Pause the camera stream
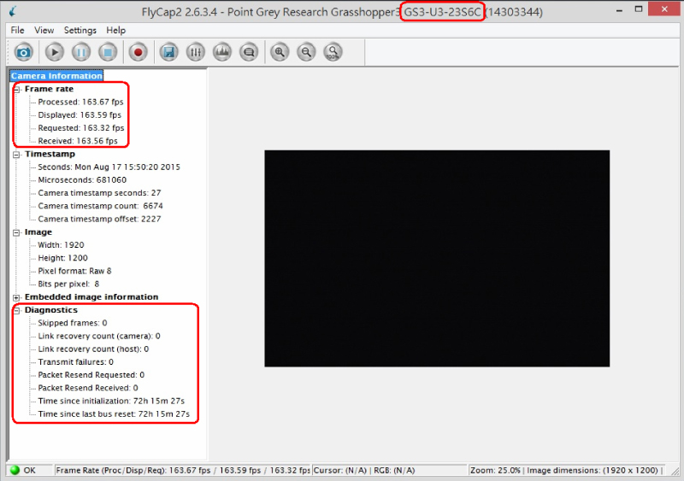 click(81, 52)
